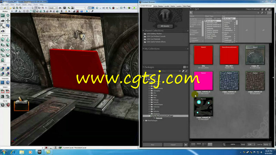Select the Cube brush builder tool
This screenshot has width=276, height=155.
click(x=3, y=40)
